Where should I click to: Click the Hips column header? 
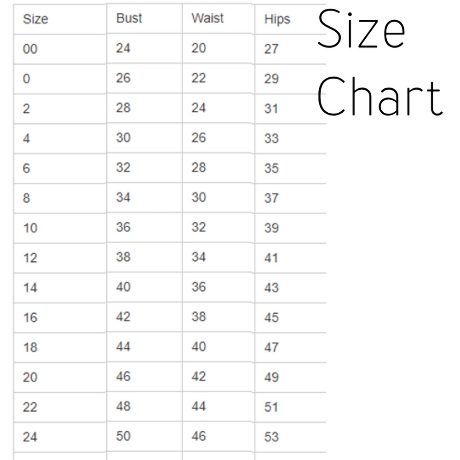277,19
